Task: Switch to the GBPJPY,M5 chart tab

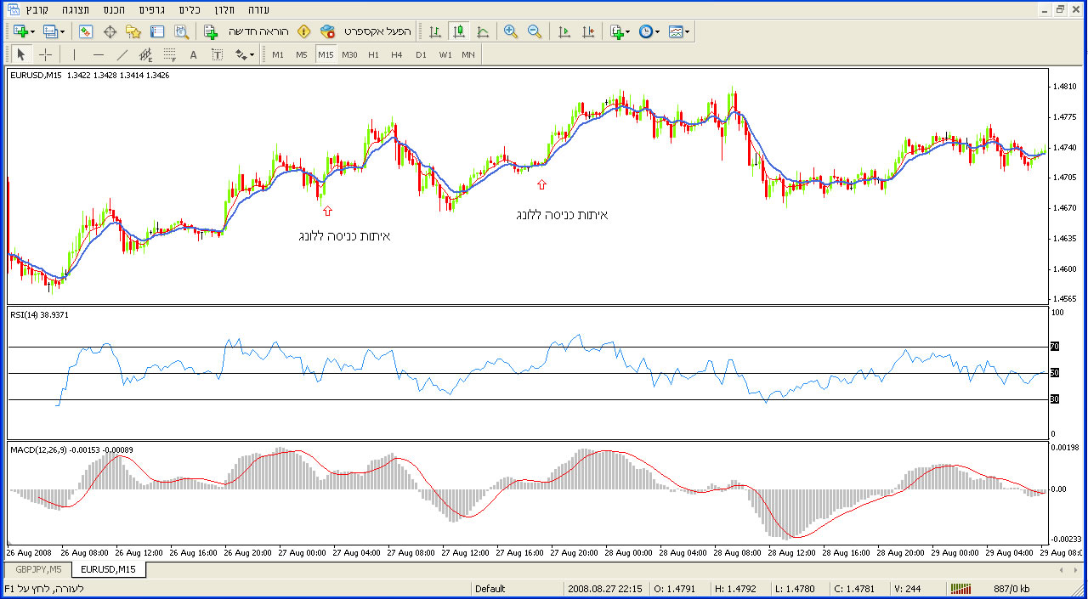Action: tap(39, 568)
